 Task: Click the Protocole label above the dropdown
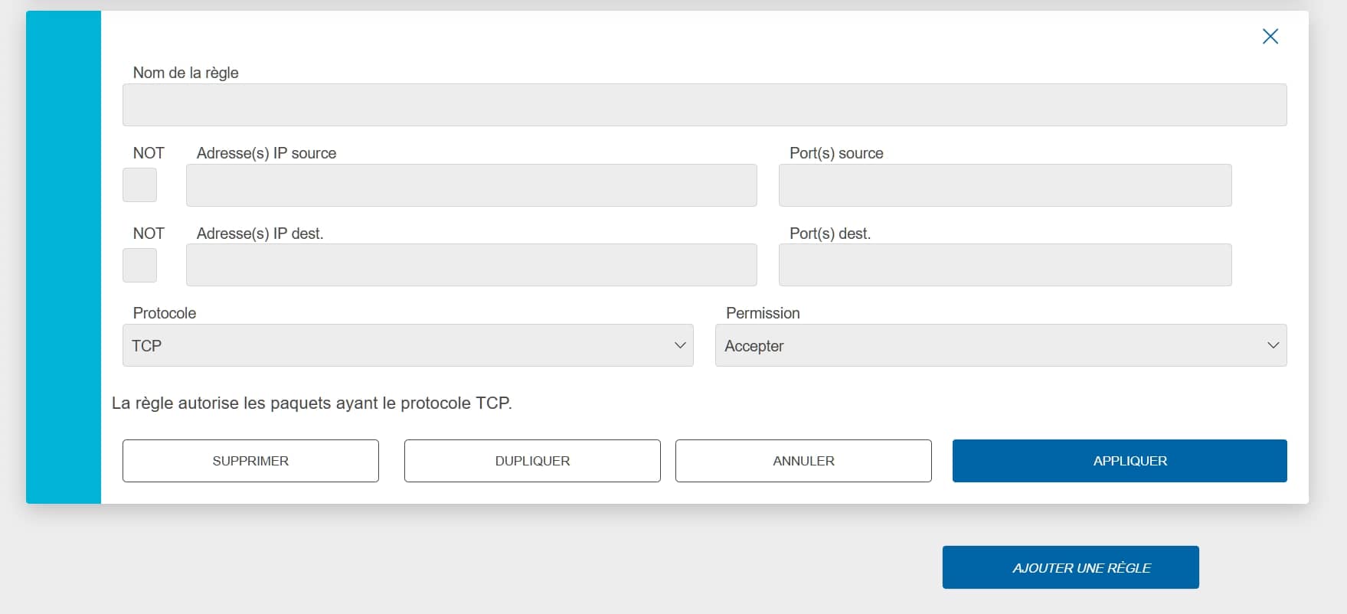click(165, 313)
